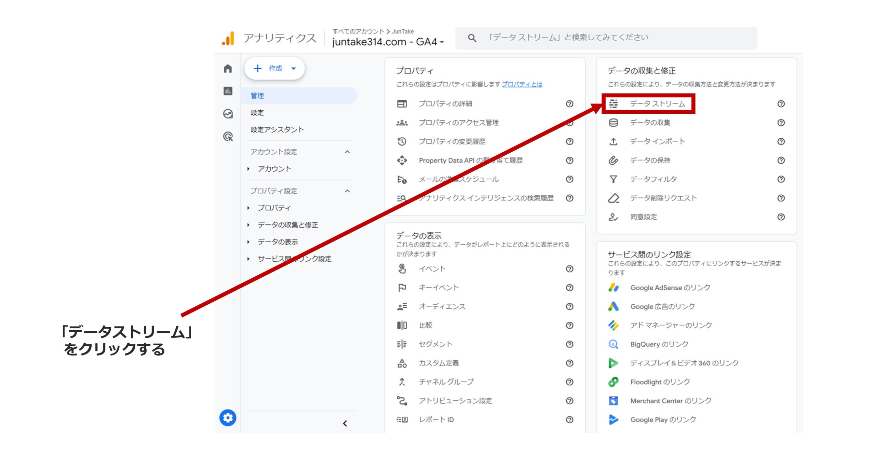This screenshot has height=456, width=875.
Task: Select 設定 in the left menu
Action: click(257, 112)
